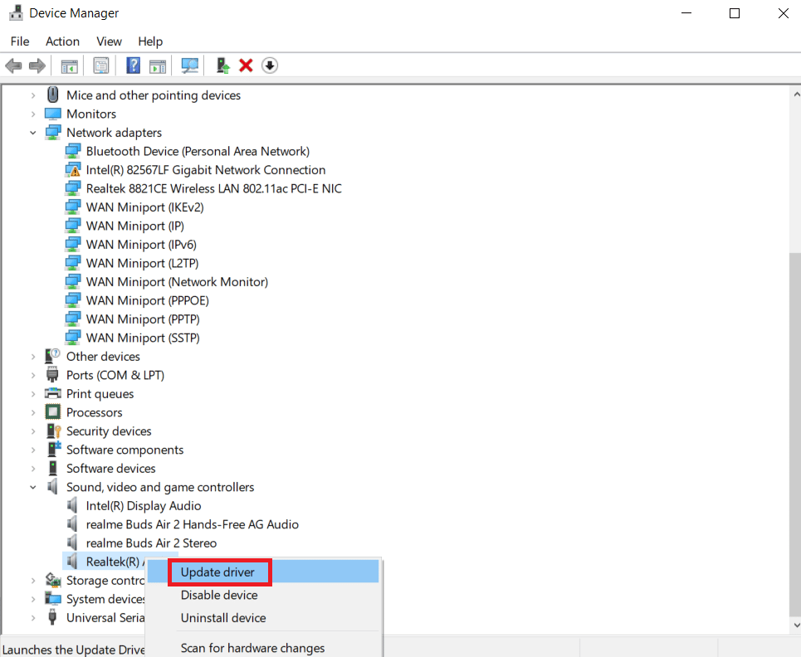Expand Mice and other pointing devices
The height and width of the screenshot is (657, 801).
33,95
